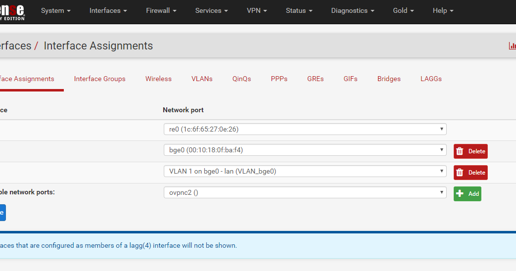Viewport: 516px width, 271px height.
Task: Open the re0 network port dropdown
Action: tap(305, 129)
